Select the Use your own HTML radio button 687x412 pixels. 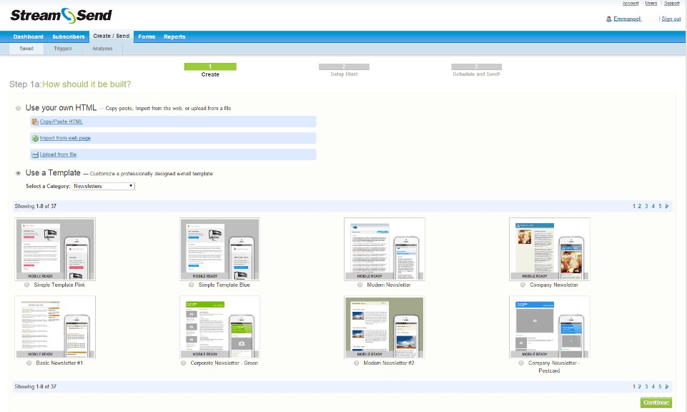(18, 107)
